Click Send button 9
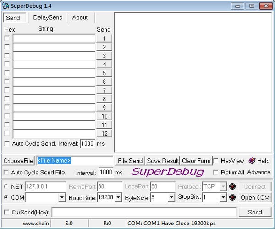This screenshot has height=229, width=275. pos(104,108)
